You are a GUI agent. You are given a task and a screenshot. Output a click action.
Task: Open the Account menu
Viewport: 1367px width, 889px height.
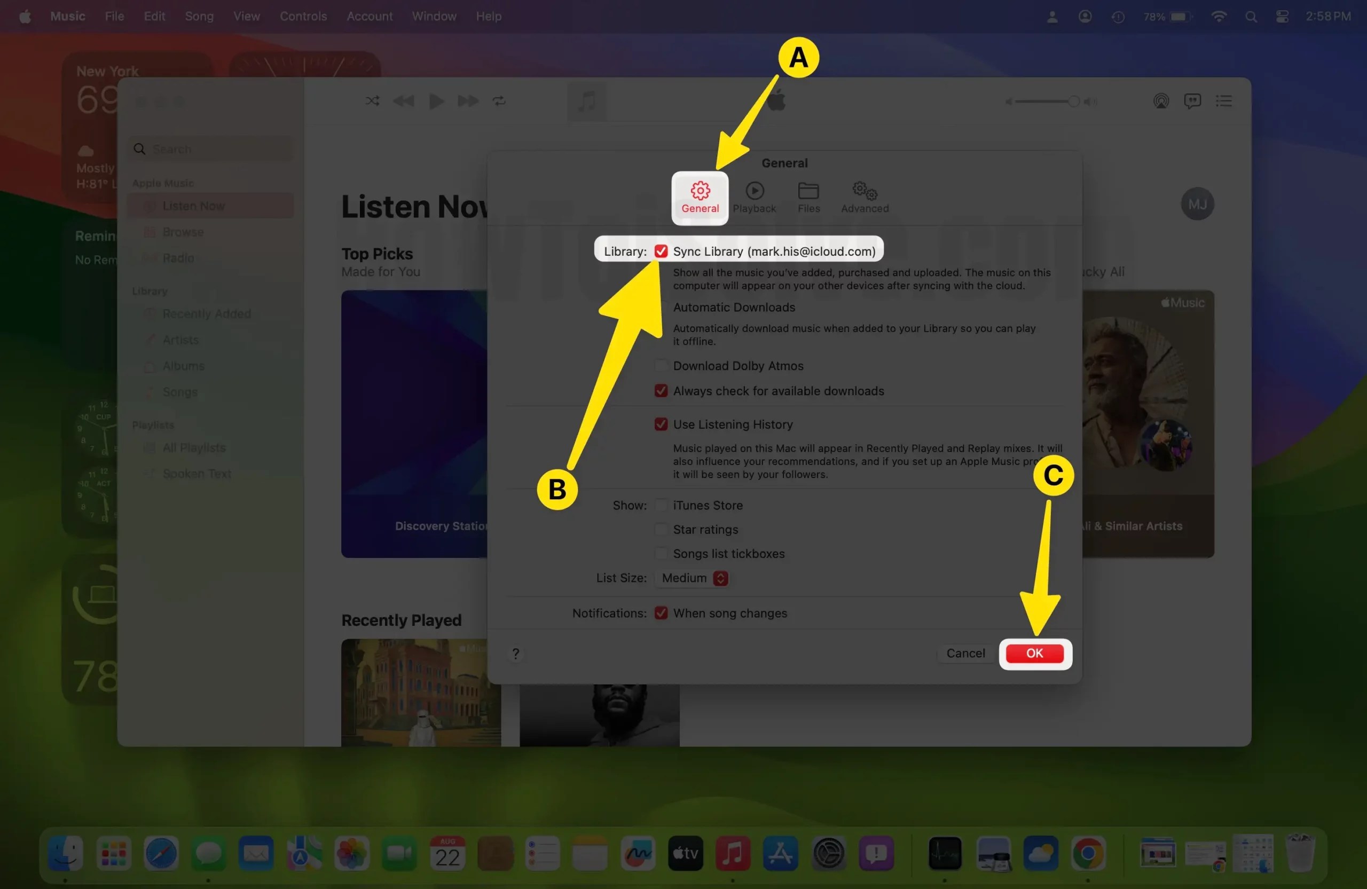(369, 16)
